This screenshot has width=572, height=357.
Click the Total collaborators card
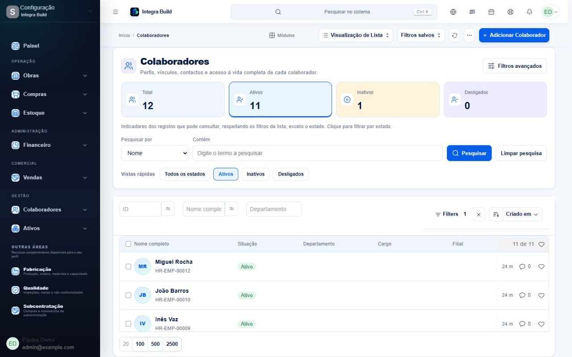tap(173, 100)
